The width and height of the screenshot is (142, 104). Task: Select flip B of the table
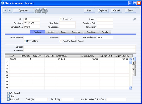click(x=134, y=63)
